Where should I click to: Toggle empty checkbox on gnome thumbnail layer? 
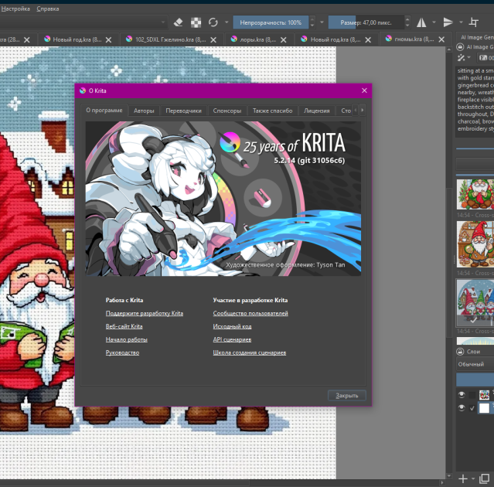coord(472,395)
